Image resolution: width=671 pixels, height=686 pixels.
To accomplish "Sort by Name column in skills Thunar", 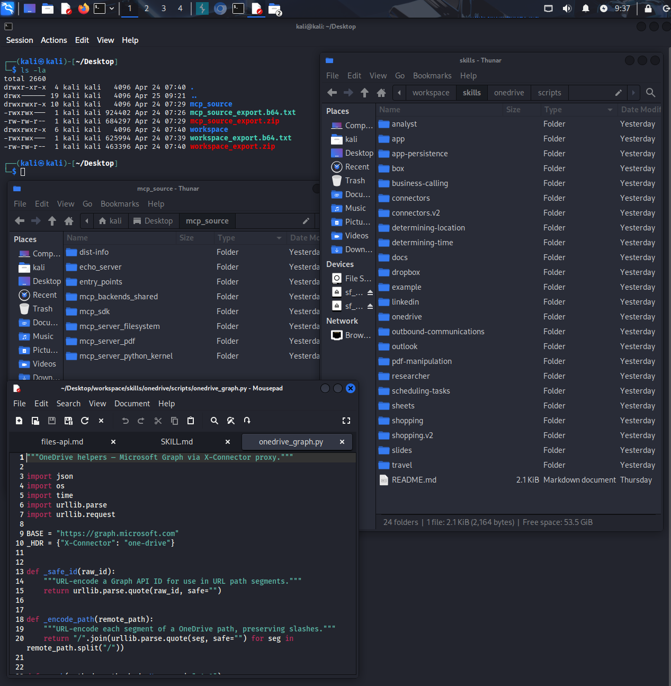I will tap(440, 110).
